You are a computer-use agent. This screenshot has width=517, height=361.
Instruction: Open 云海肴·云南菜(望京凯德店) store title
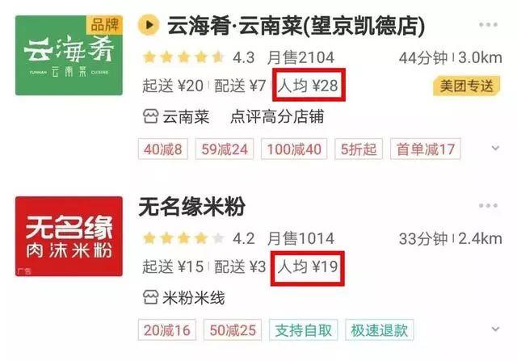[296, 26]
